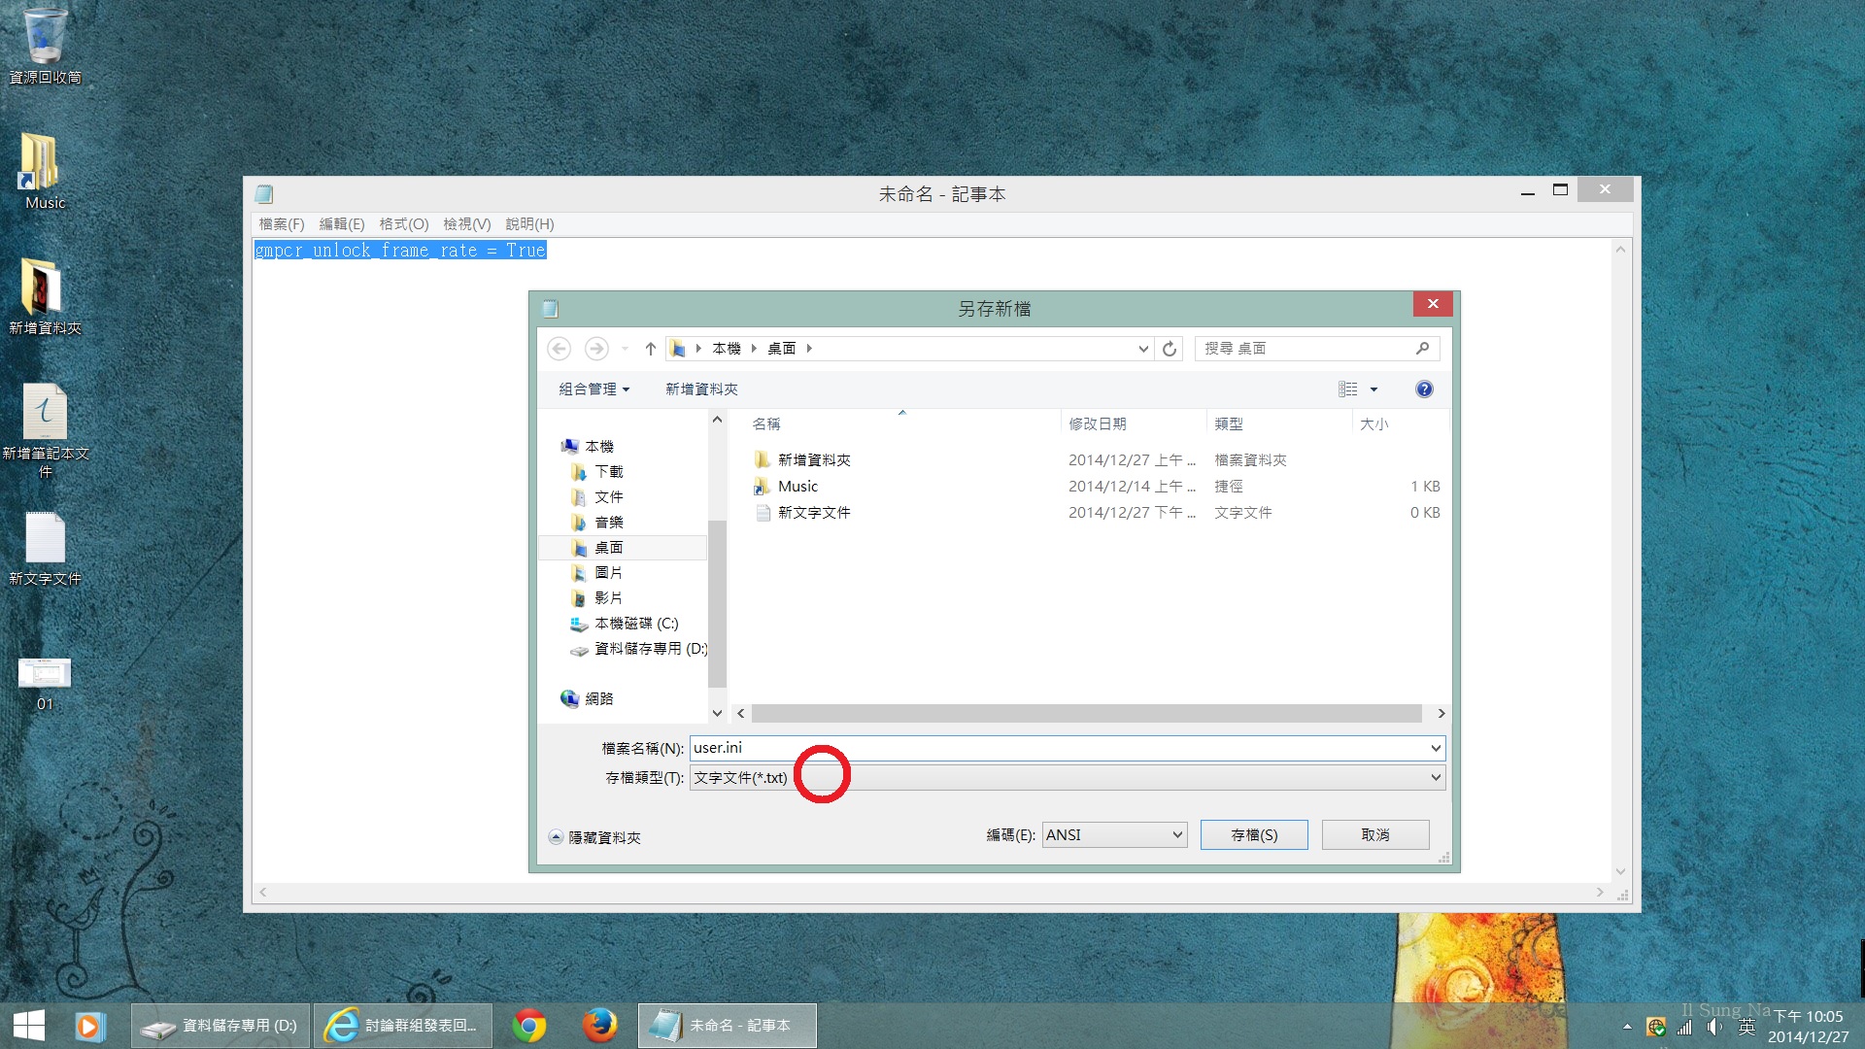Click the 取消 cancel button
This screenshot has height=1049, width=1865.
tap(1375, 835)
